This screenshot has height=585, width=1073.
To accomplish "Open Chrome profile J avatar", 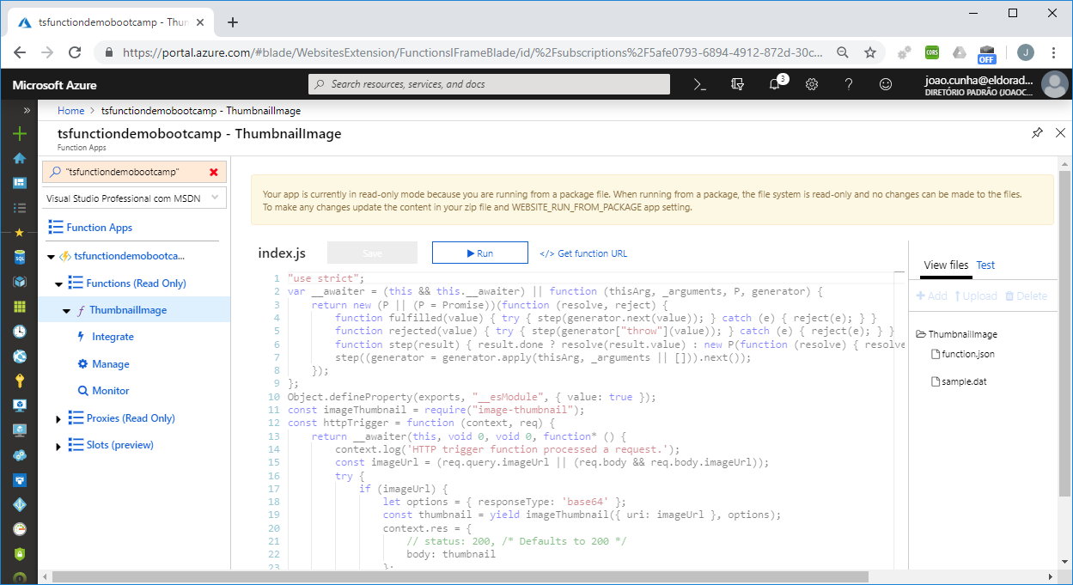I will coord(1026,52).
